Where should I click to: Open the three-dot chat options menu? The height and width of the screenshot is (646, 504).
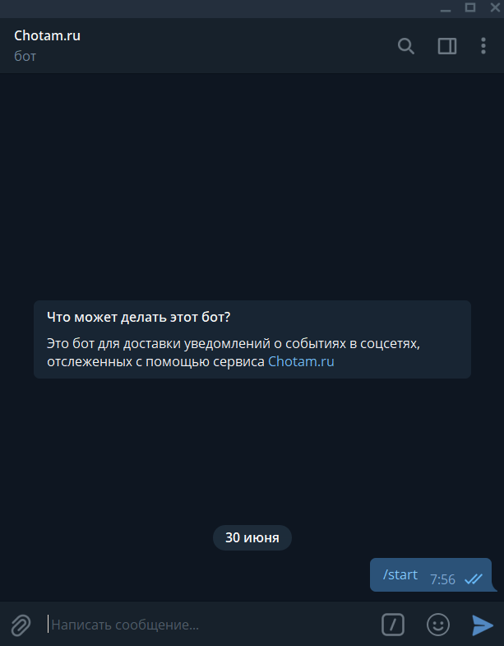pos(483,46)
